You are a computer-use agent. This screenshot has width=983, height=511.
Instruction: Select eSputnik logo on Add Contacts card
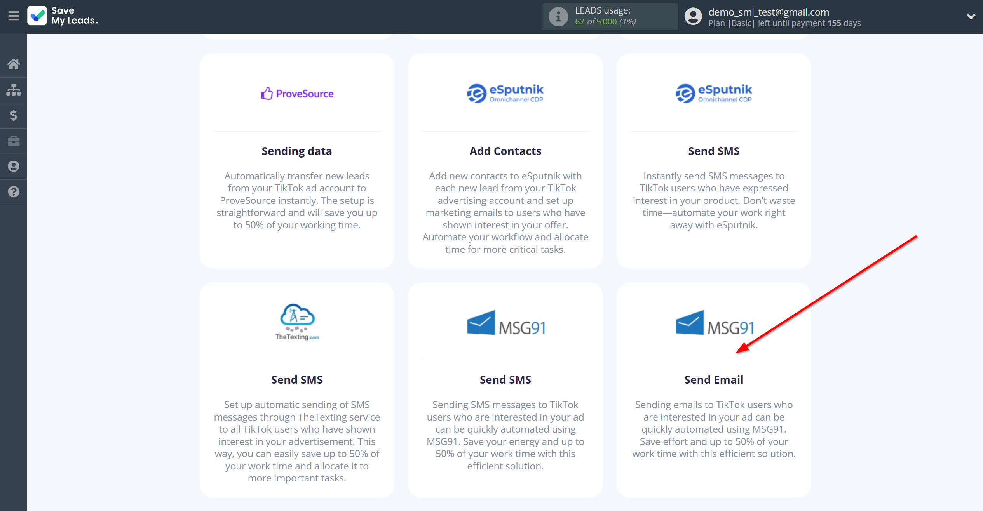[x=505, y=94]
